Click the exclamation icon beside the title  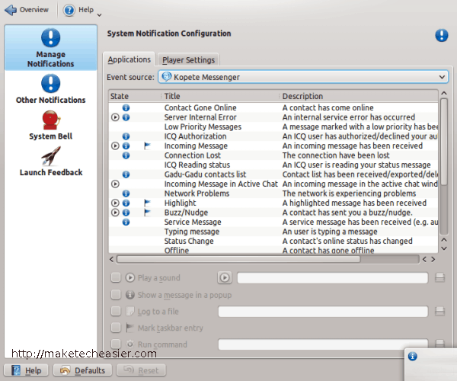(442, 36)
